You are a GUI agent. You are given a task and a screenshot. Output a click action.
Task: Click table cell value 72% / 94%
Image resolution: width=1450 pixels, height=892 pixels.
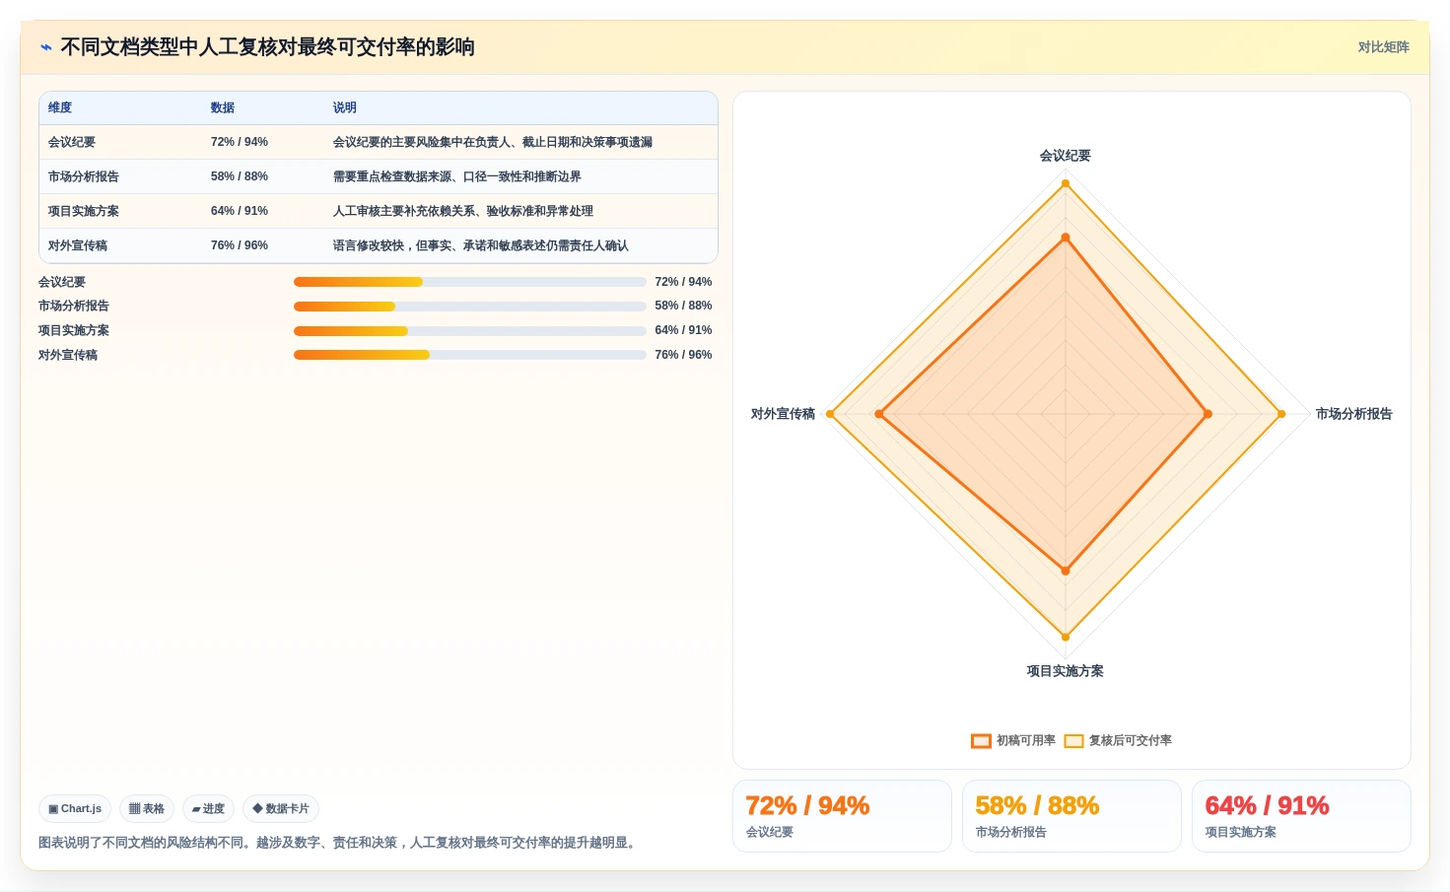click(x=240, y=143)
